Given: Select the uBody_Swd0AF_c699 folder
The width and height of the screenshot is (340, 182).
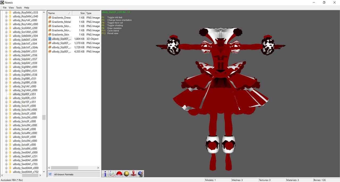Looking at the screenshot, I should point(25,160).
